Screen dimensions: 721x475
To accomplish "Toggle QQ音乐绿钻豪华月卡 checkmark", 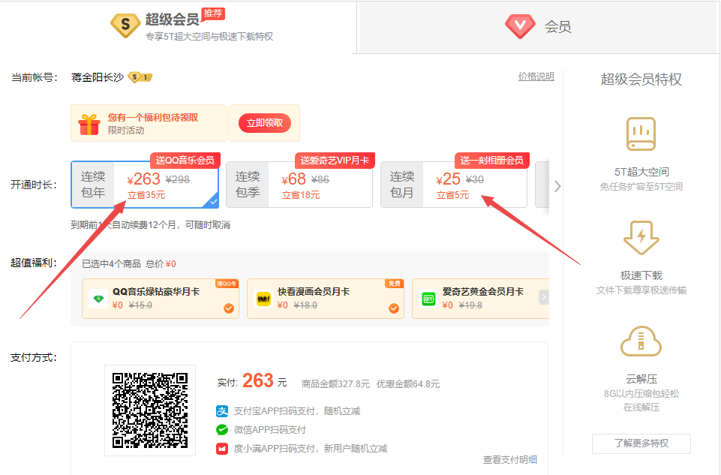I will (x=229, y=308).
